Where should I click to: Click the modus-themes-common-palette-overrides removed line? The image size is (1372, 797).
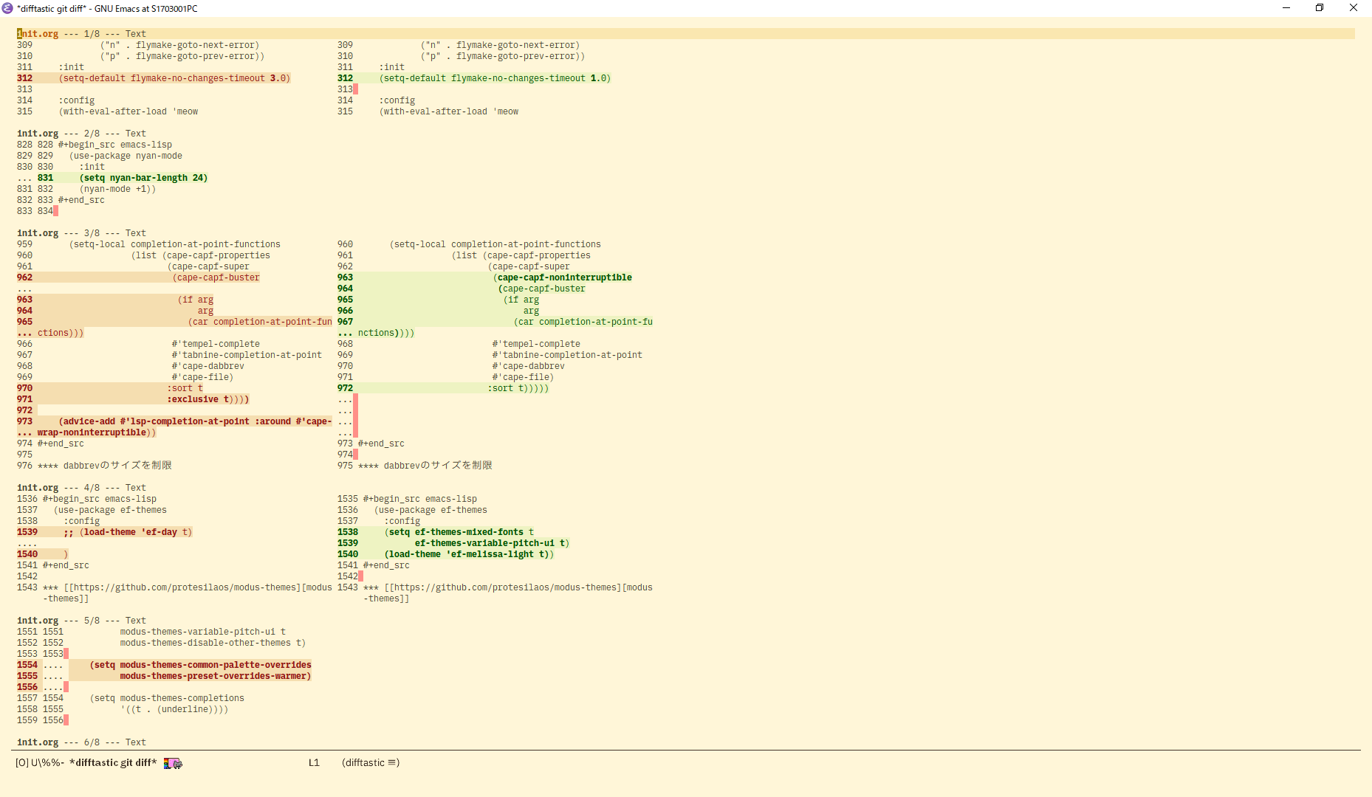tap(199, 664)
